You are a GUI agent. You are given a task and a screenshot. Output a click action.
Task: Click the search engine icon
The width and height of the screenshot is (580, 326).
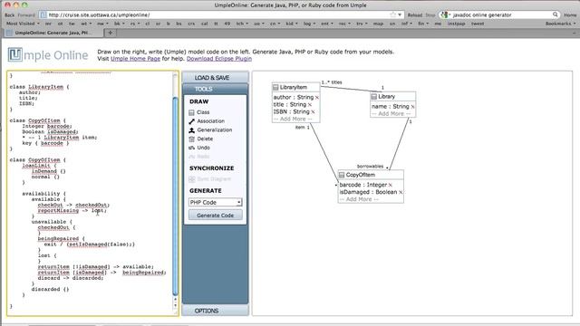445,14
